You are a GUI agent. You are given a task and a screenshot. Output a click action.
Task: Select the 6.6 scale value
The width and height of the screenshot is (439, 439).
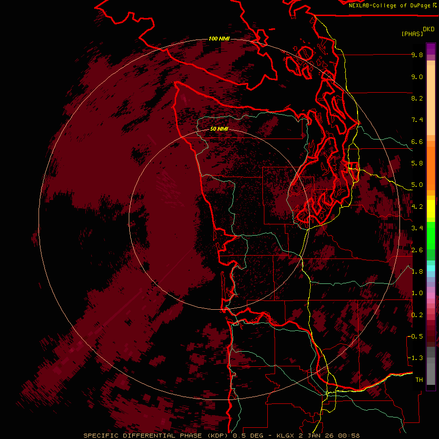(417, 141)
